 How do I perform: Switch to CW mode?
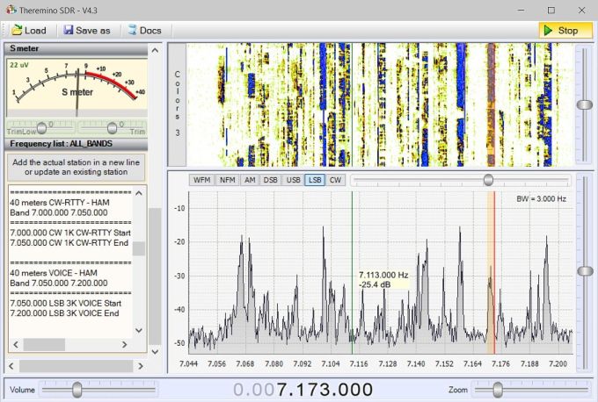[335, 180]
